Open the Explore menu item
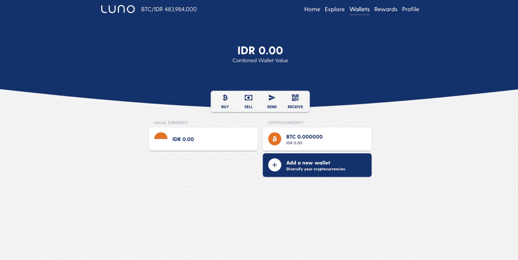Image resolution: width=518 pixels, height=260 pixels. tap(335, 9)
